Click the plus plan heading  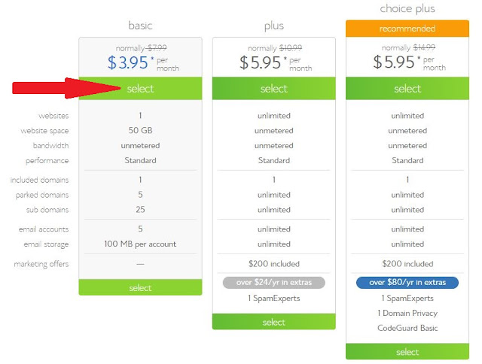coord(273,26)
